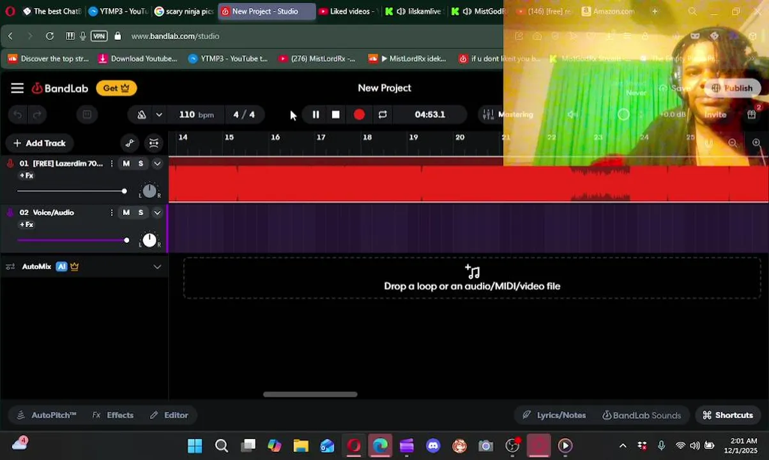Screen dimensions: 769x460
Task: Show hidden system tray icons
Action: (x=623, y=446)
